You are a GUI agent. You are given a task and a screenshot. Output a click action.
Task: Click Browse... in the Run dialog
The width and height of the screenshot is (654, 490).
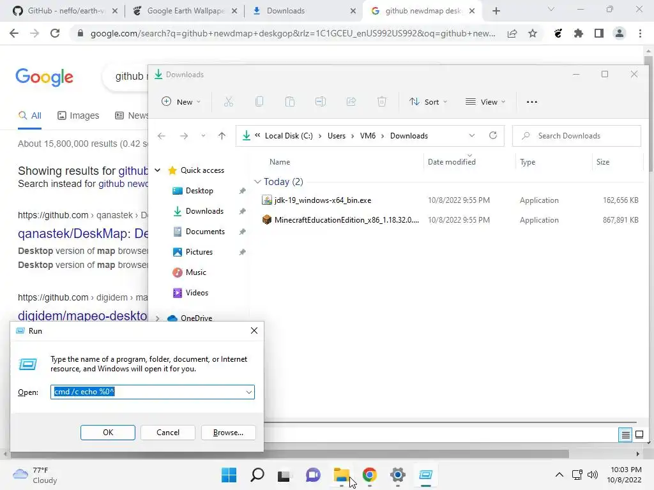pyautogui.click(x=228, y=433)
